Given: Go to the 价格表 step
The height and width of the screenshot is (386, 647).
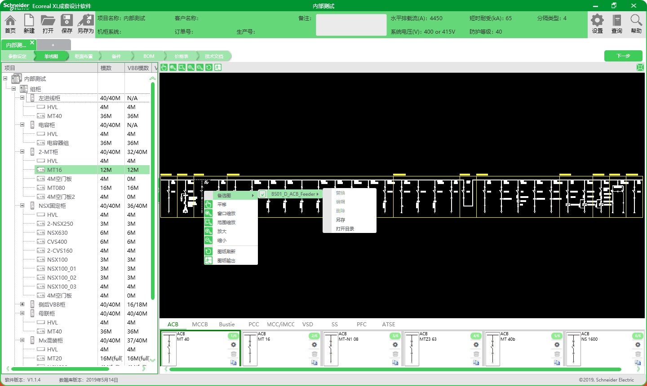Looking at the screenshot, I should pyautogui.click(x=182, y=56).
